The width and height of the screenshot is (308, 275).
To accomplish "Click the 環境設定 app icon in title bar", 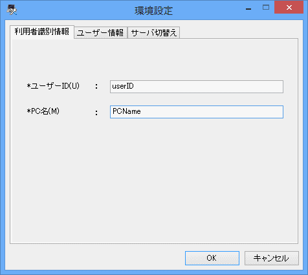I will point(12,10).
